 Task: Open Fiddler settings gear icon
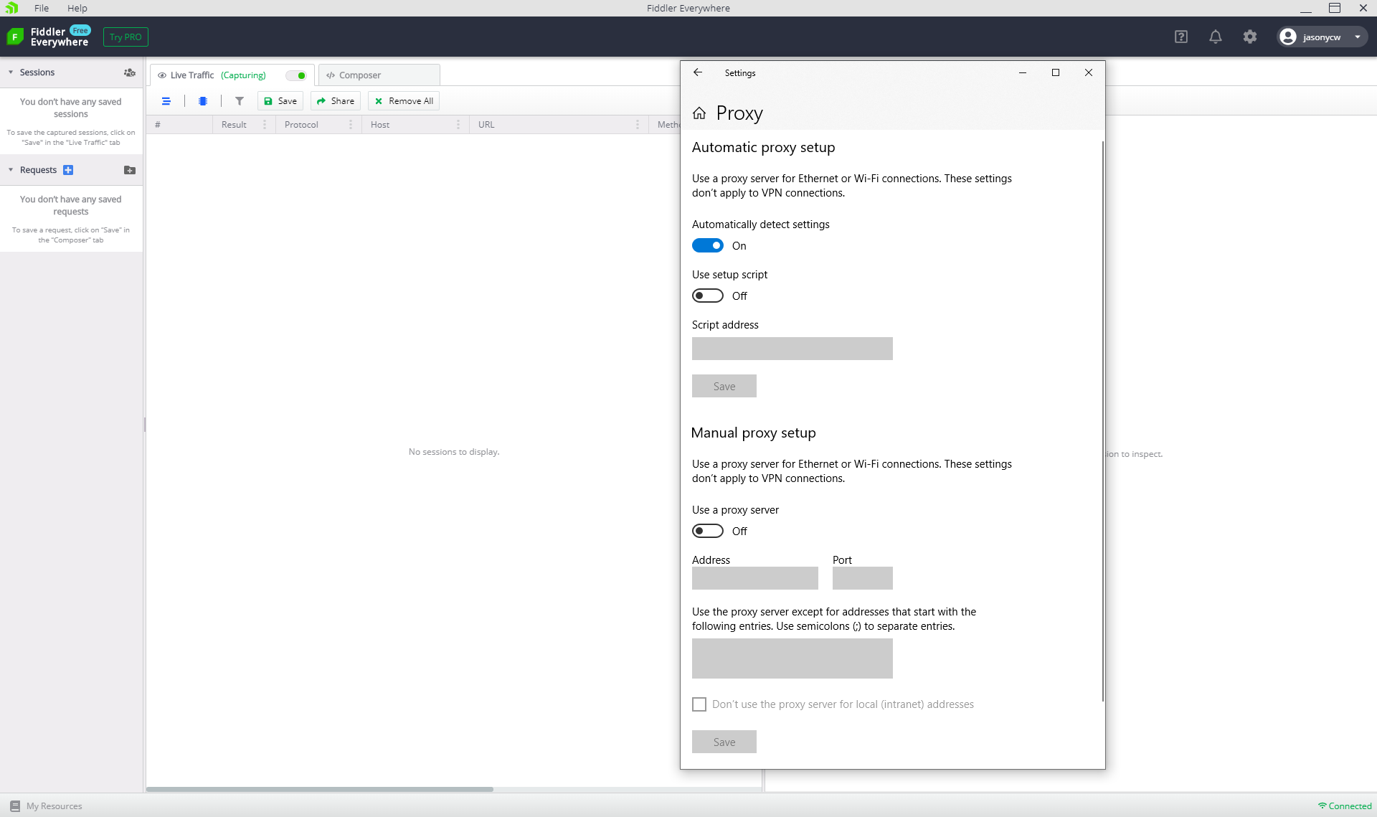pyautogui.click(x=1250, y=37)
